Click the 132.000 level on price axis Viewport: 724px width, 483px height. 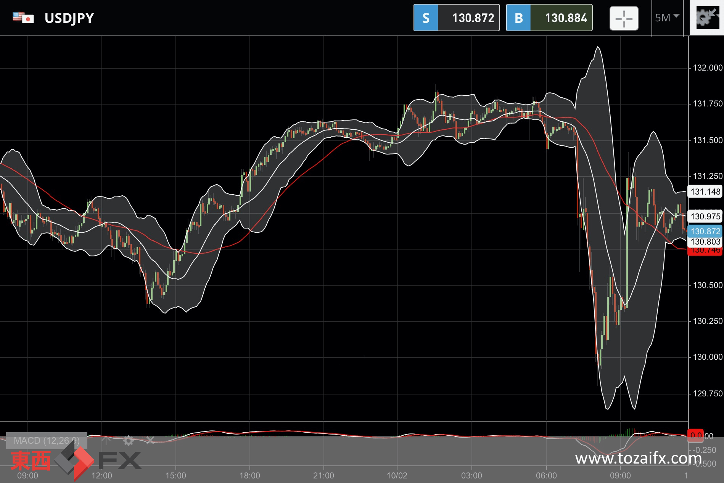(707, 68)
